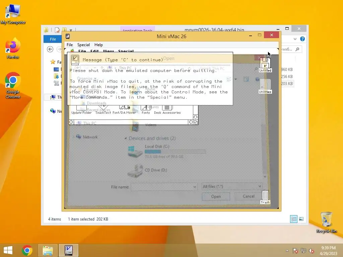Open My Computer desktop icon

point(13,14)
